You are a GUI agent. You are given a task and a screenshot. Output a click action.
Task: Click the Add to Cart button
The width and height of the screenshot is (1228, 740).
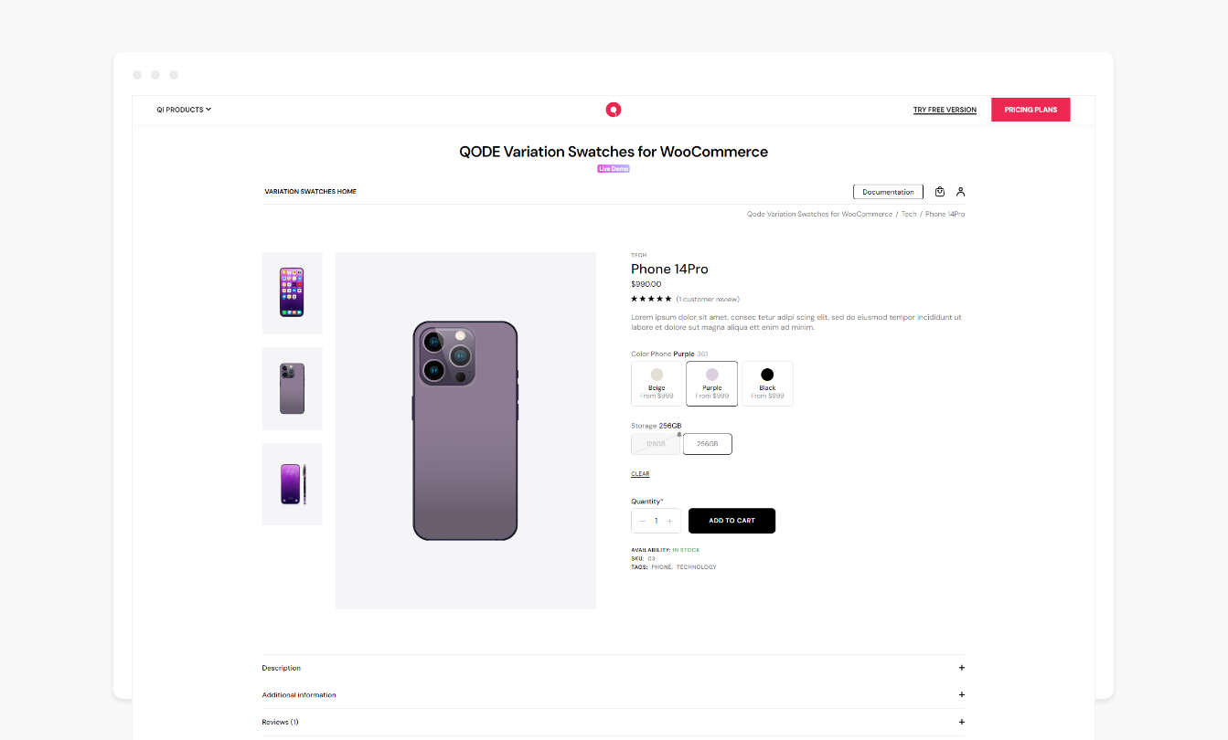[x=731, y=521]
